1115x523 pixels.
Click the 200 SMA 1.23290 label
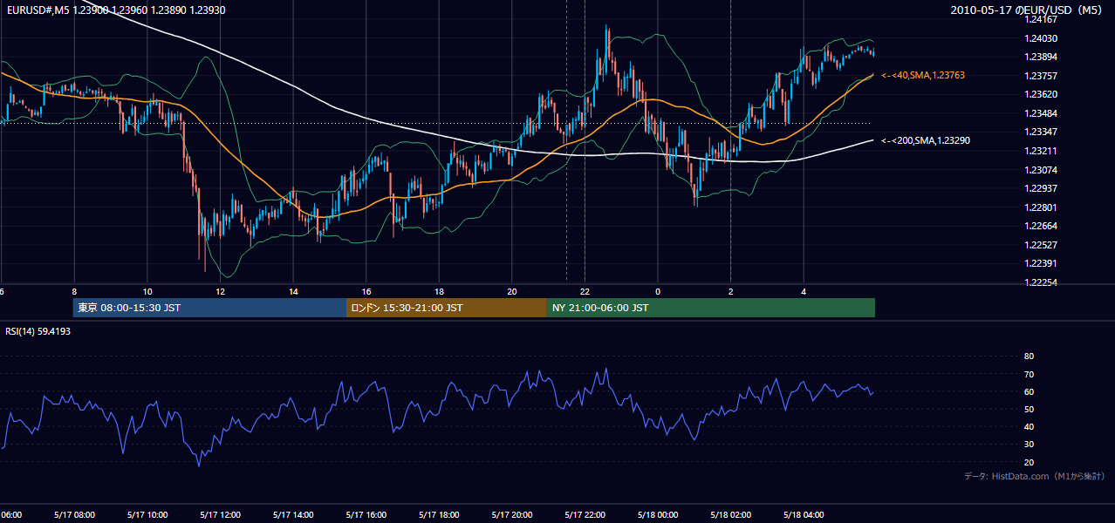(x=926, y=140)
